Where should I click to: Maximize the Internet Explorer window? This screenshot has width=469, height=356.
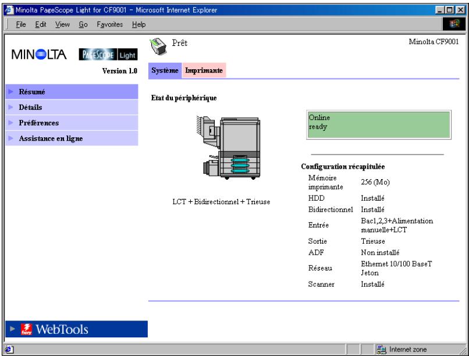pos(449,10)
